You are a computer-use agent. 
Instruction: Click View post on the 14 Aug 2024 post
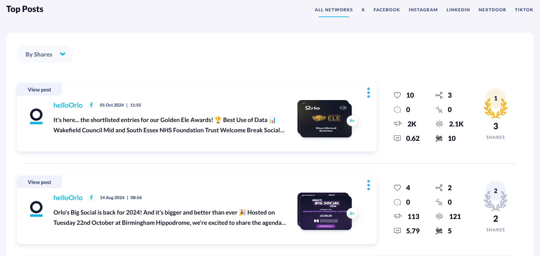39,182
